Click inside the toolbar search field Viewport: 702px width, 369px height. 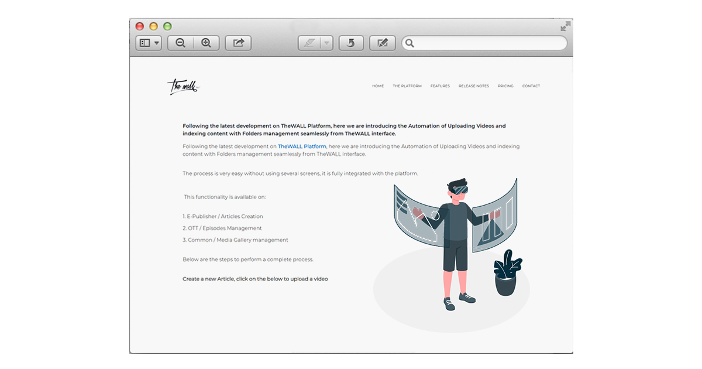pyautogui.click(x=484, y=43)
